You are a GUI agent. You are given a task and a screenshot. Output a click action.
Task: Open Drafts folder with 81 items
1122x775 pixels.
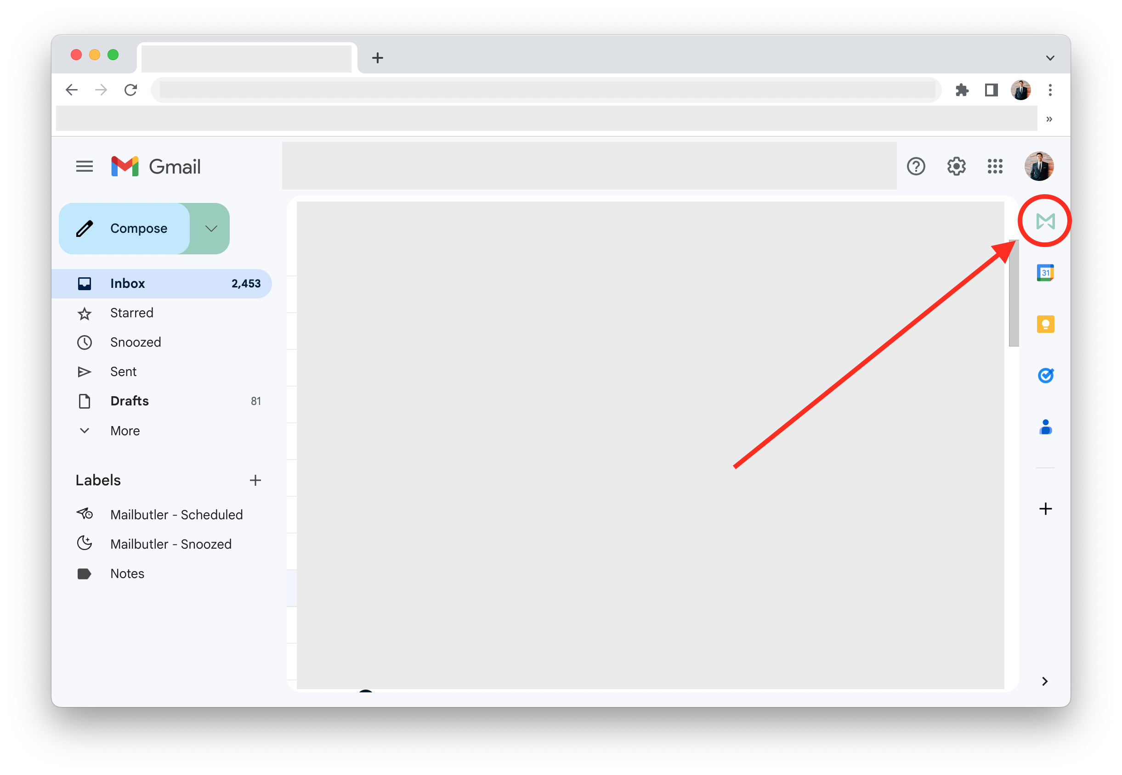130,400
